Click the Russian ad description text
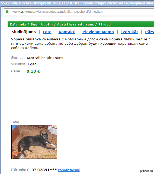Image resolution: width=154 pixels, height=174 pixels. (x=81, y=43)
